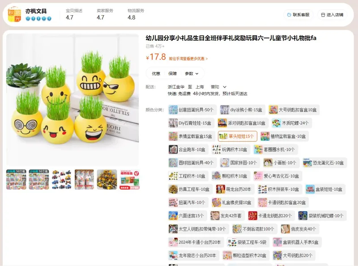Click the 仿真工程车-10盒 variant image icon
This screenshot has height=266, width=358.
[173, 190]
